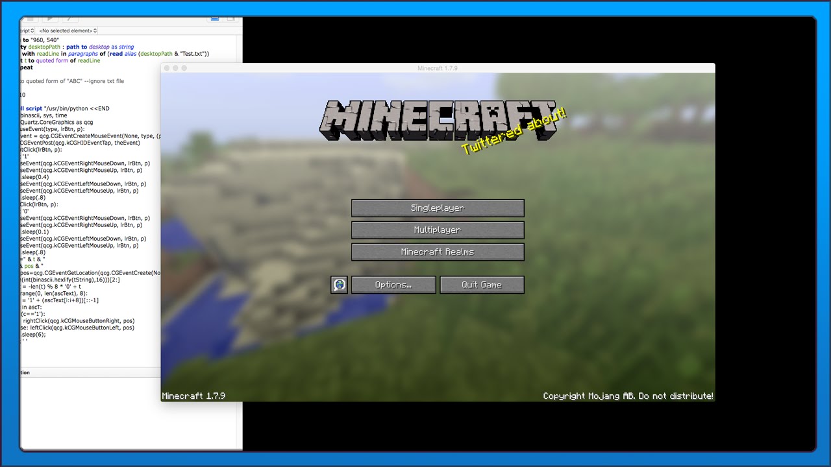
Task: Open the Multiplayer menu
Action: point(438,230)
